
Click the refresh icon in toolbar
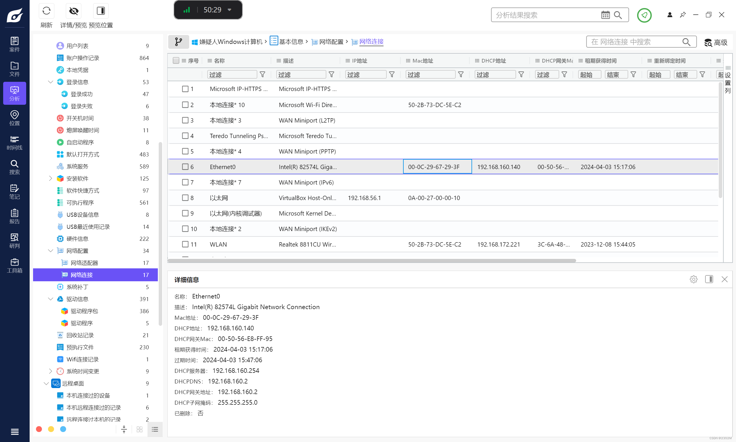click(x=46, y=11)
